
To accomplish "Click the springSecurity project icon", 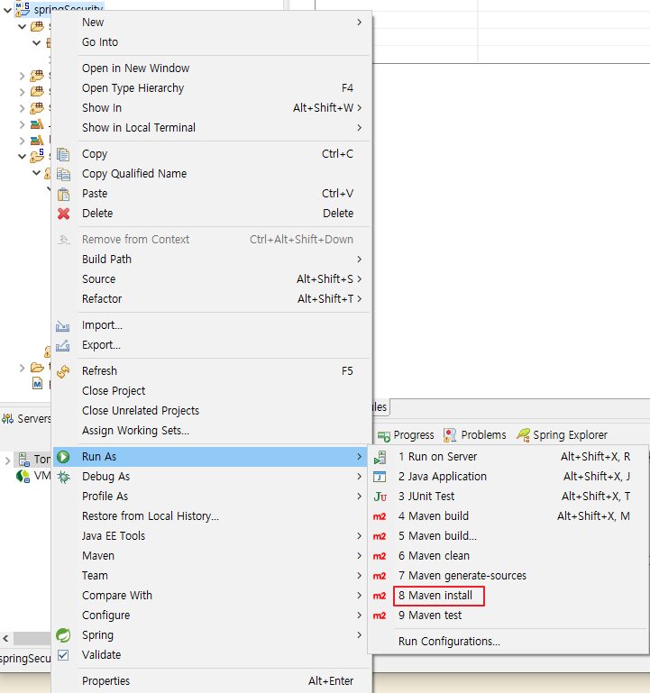I will pyautogui.click(x=23, y=9).
